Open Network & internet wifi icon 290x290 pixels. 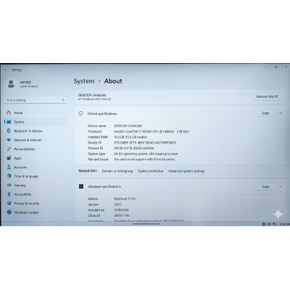[x=9, y=140]
